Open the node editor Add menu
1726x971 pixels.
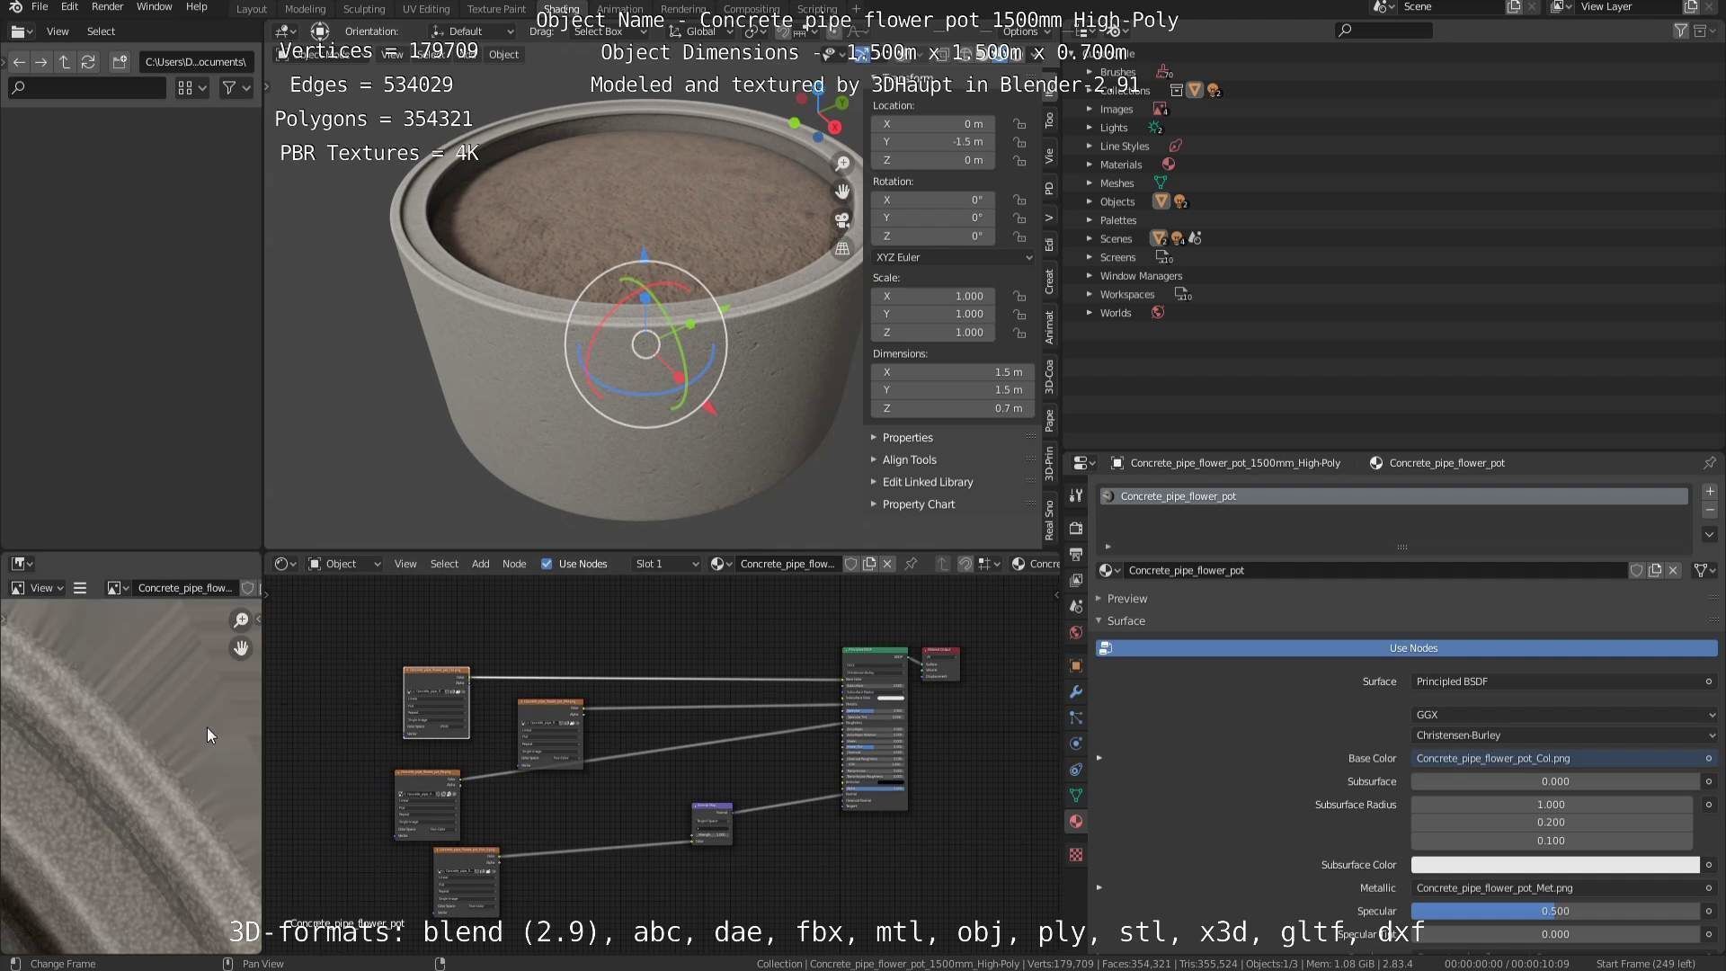click(x=481, y=564)
